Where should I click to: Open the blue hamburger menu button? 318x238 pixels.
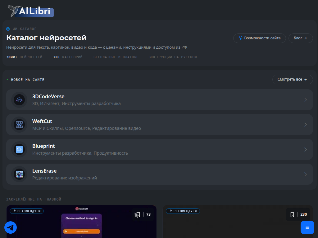tap(307, 227)
